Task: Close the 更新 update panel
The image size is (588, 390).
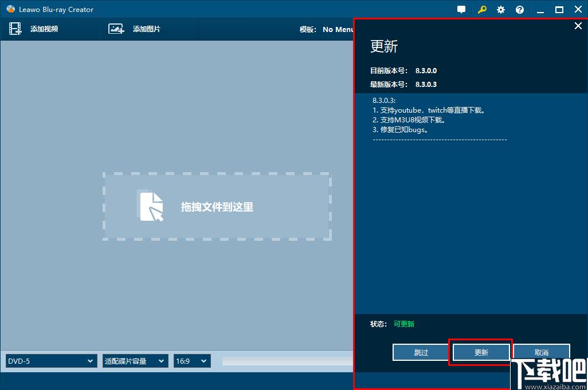Action: [x=578, y=26]
